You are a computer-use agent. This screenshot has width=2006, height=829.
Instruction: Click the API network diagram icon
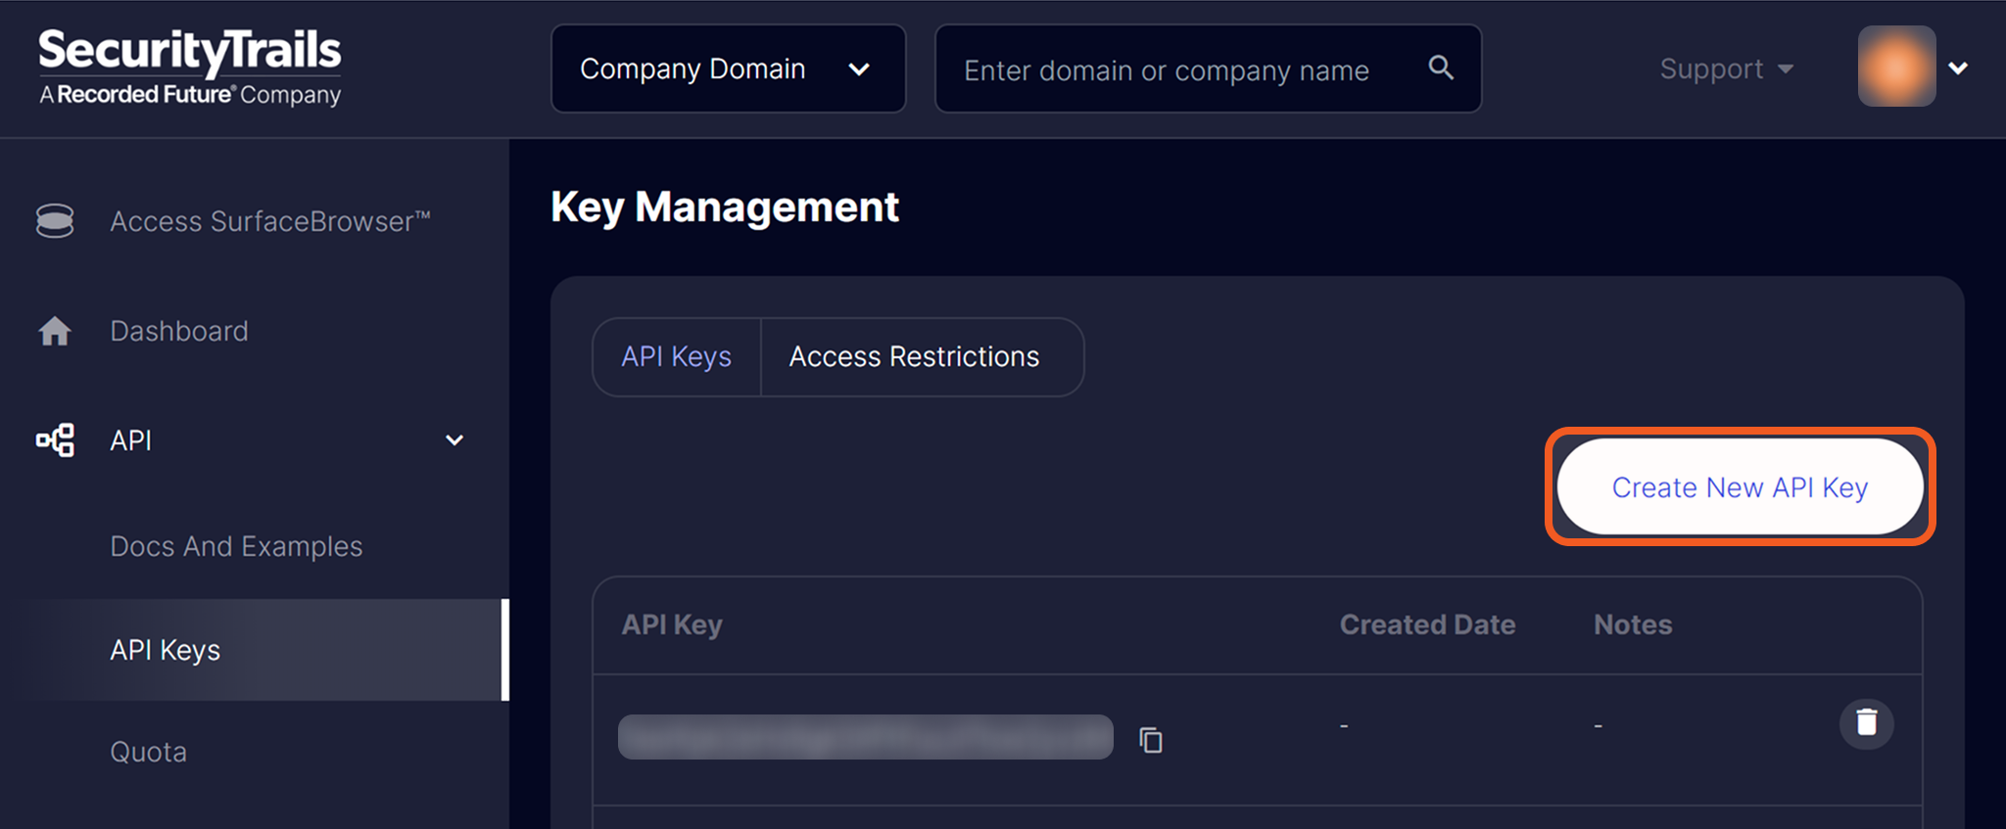point(55,440)
